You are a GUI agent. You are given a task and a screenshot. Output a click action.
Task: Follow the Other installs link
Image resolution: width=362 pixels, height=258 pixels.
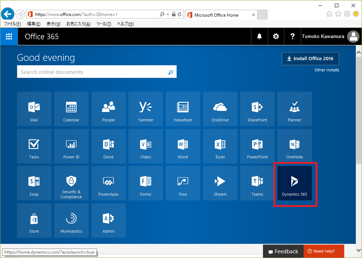tap(327, 70)
